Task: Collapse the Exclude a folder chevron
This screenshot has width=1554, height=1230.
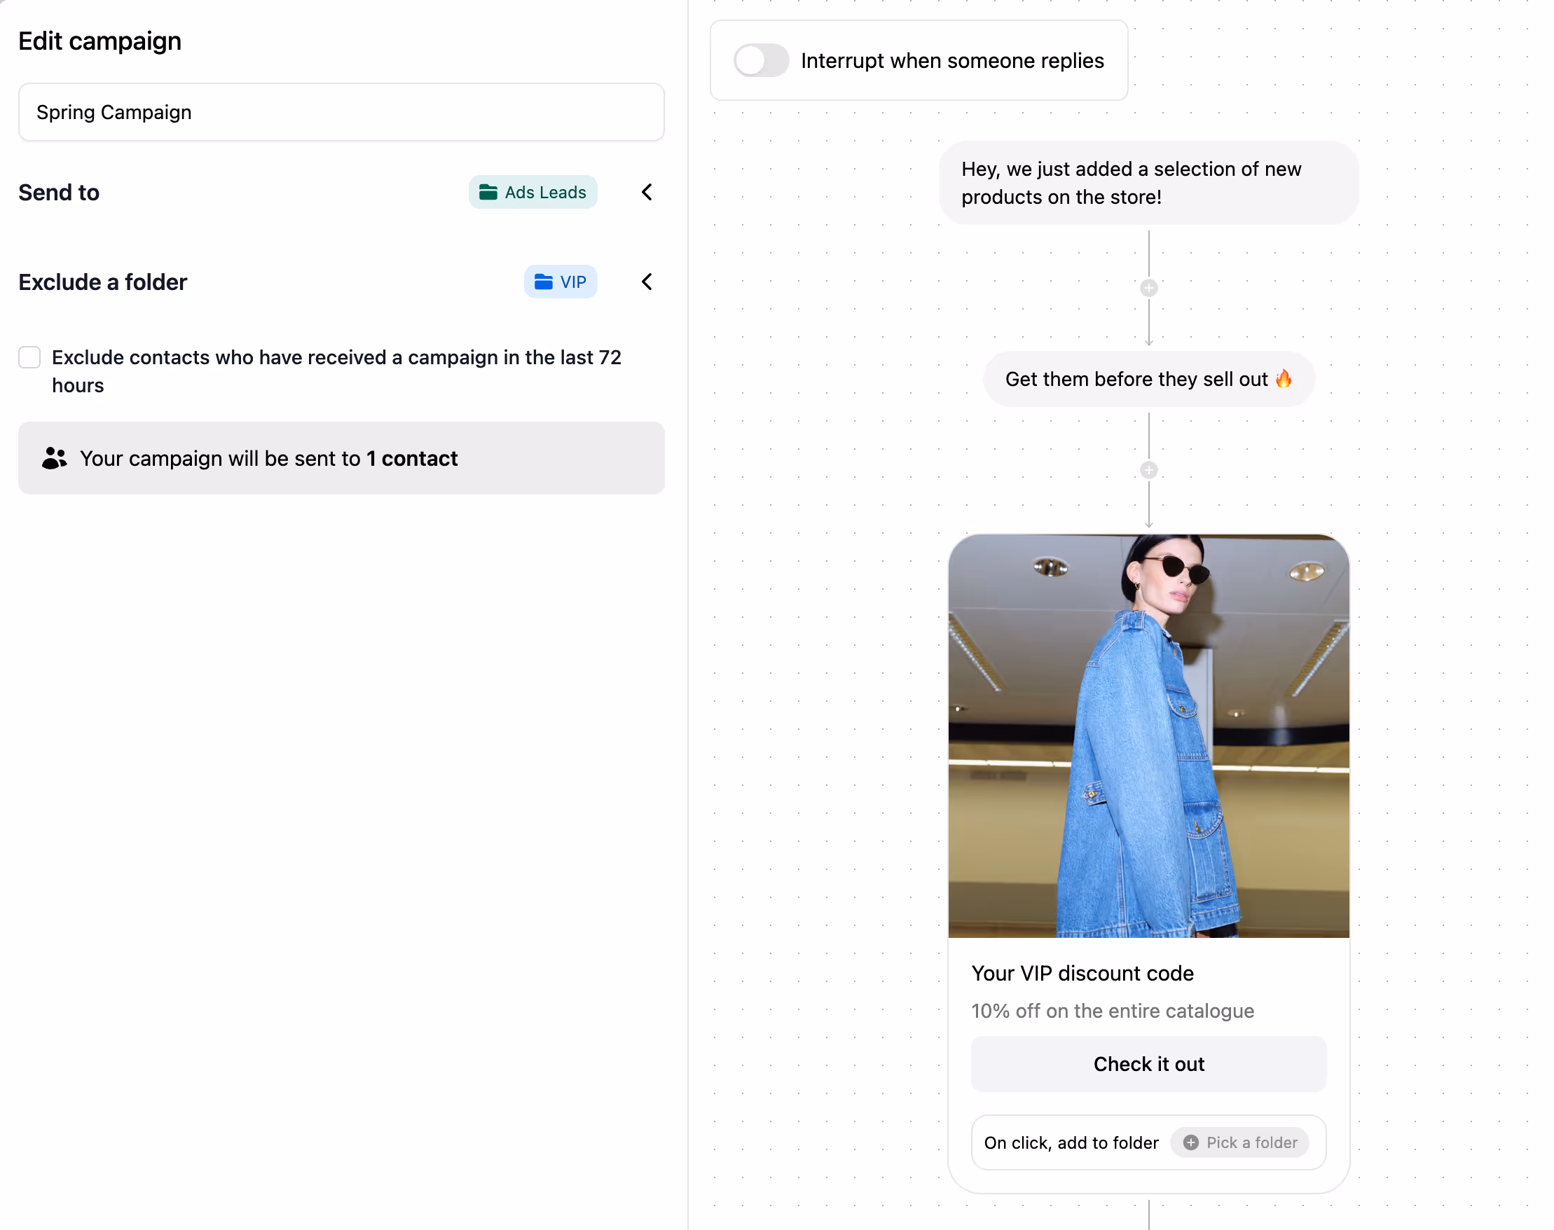Action: [x=647, y=282]
